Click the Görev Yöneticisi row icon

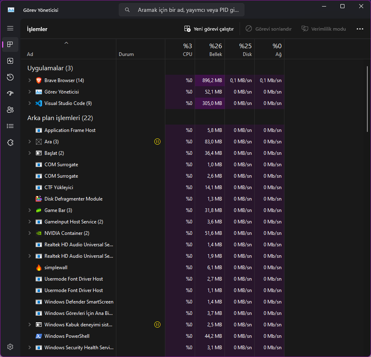38,92
